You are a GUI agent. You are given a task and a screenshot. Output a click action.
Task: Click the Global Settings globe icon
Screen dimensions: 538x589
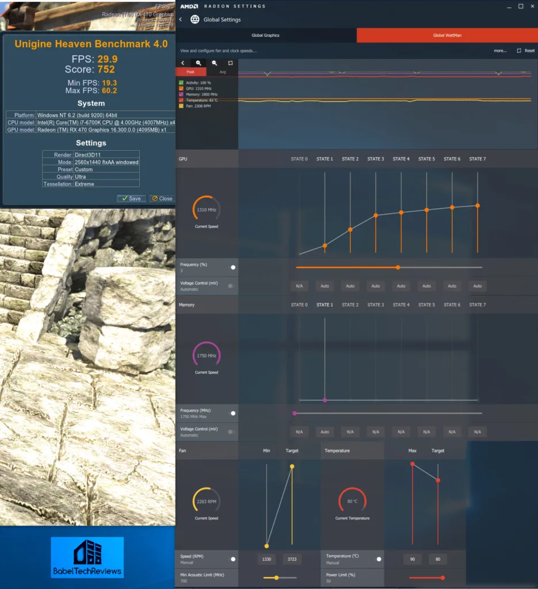coord(195,20)
